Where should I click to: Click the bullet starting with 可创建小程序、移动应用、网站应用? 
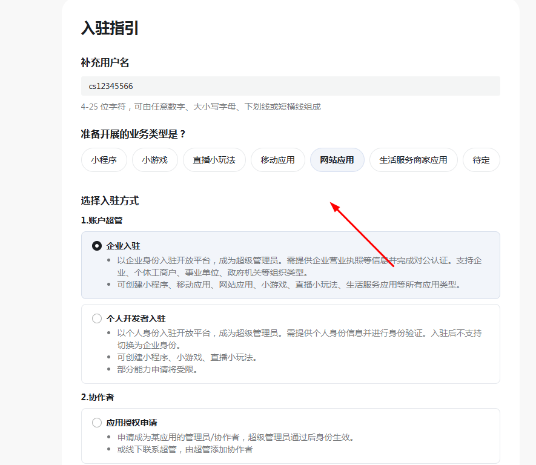289,285
